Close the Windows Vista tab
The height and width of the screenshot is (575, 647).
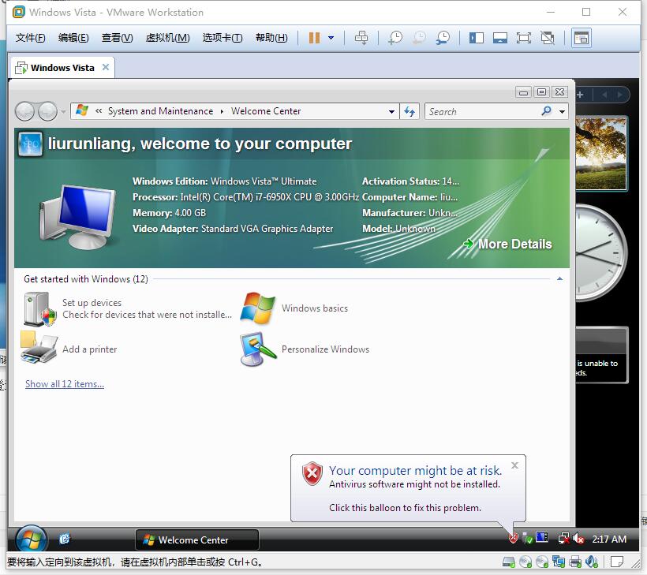coord(106,67)
